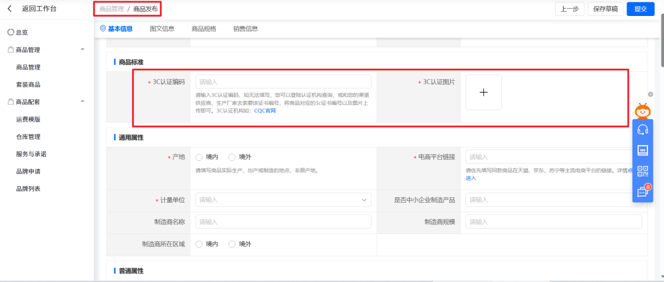Switch to the 图文信息 tab
This screenshot has width=664, height=282.
coord(162,28)
